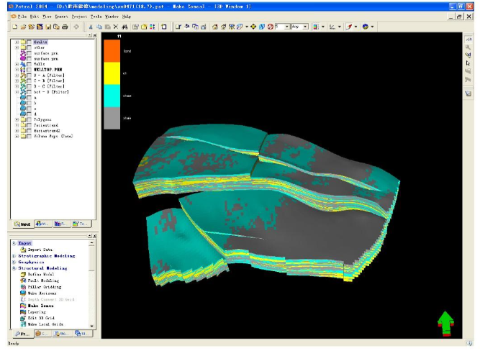Click the Print icon in toolbar
This screenshot has width=480, height=356.
pyautogui.click(x=65, y=27)
